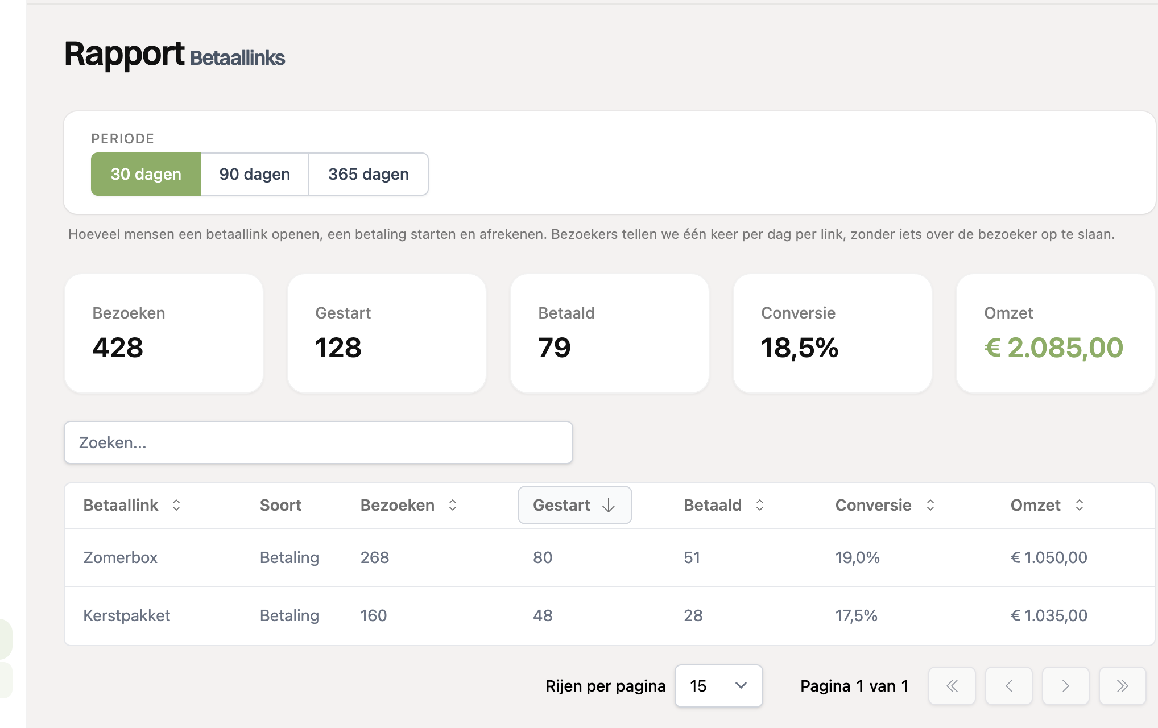Click the Rapport Betaallinks page heading
This screenshot has width=1158, height=728.
(x=175, y=55)
